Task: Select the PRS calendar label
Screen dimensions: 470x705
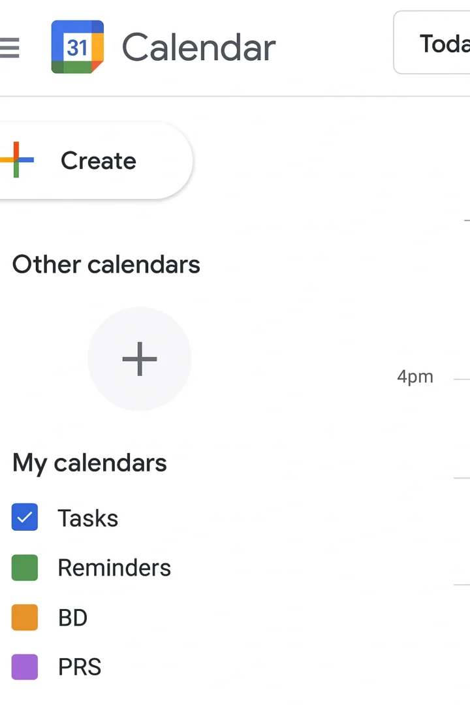Action: coord(79,666)
